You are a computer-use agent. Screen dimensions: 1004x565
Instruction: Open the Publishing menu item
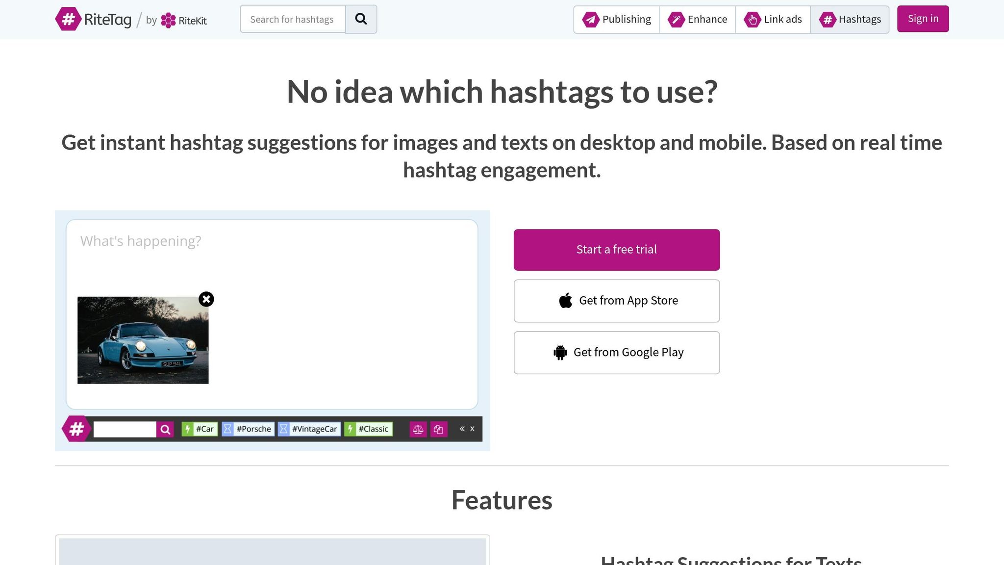coord(616,19)
